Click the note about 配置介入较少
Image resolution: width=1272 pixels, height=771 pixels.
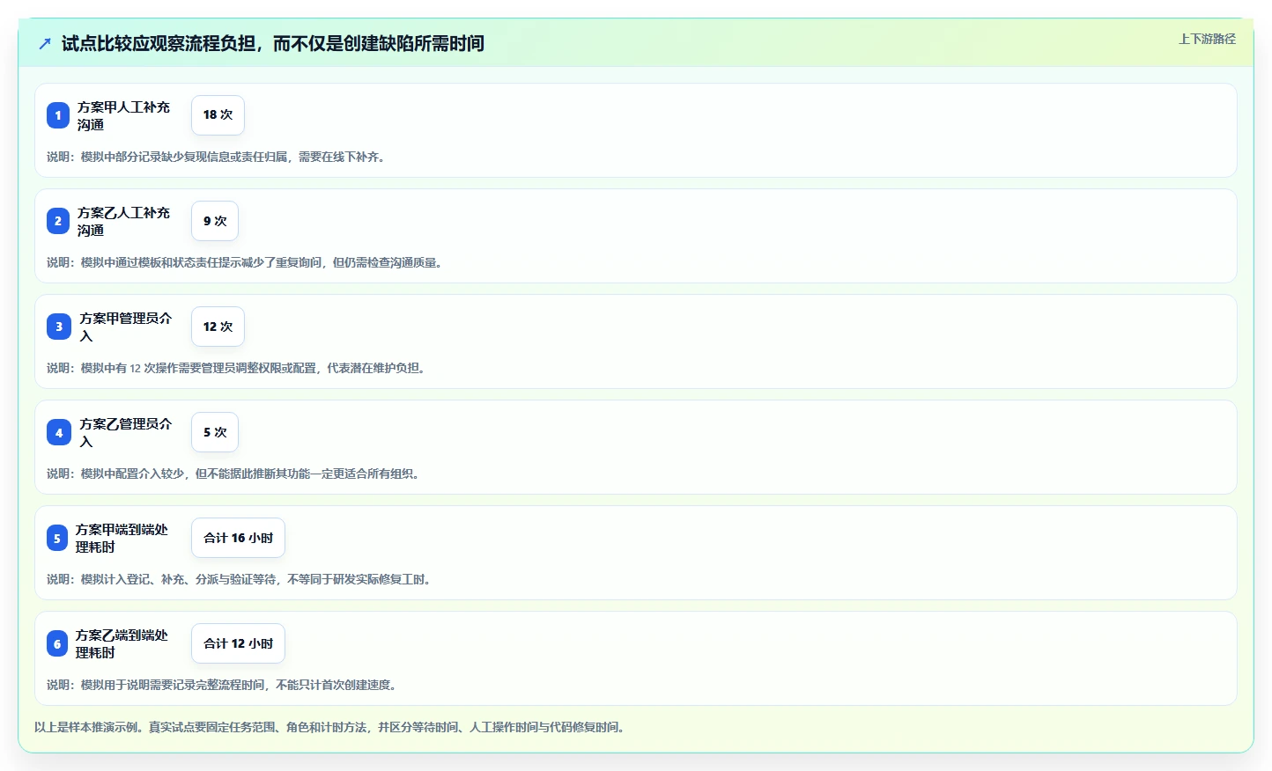pos(234,474)
